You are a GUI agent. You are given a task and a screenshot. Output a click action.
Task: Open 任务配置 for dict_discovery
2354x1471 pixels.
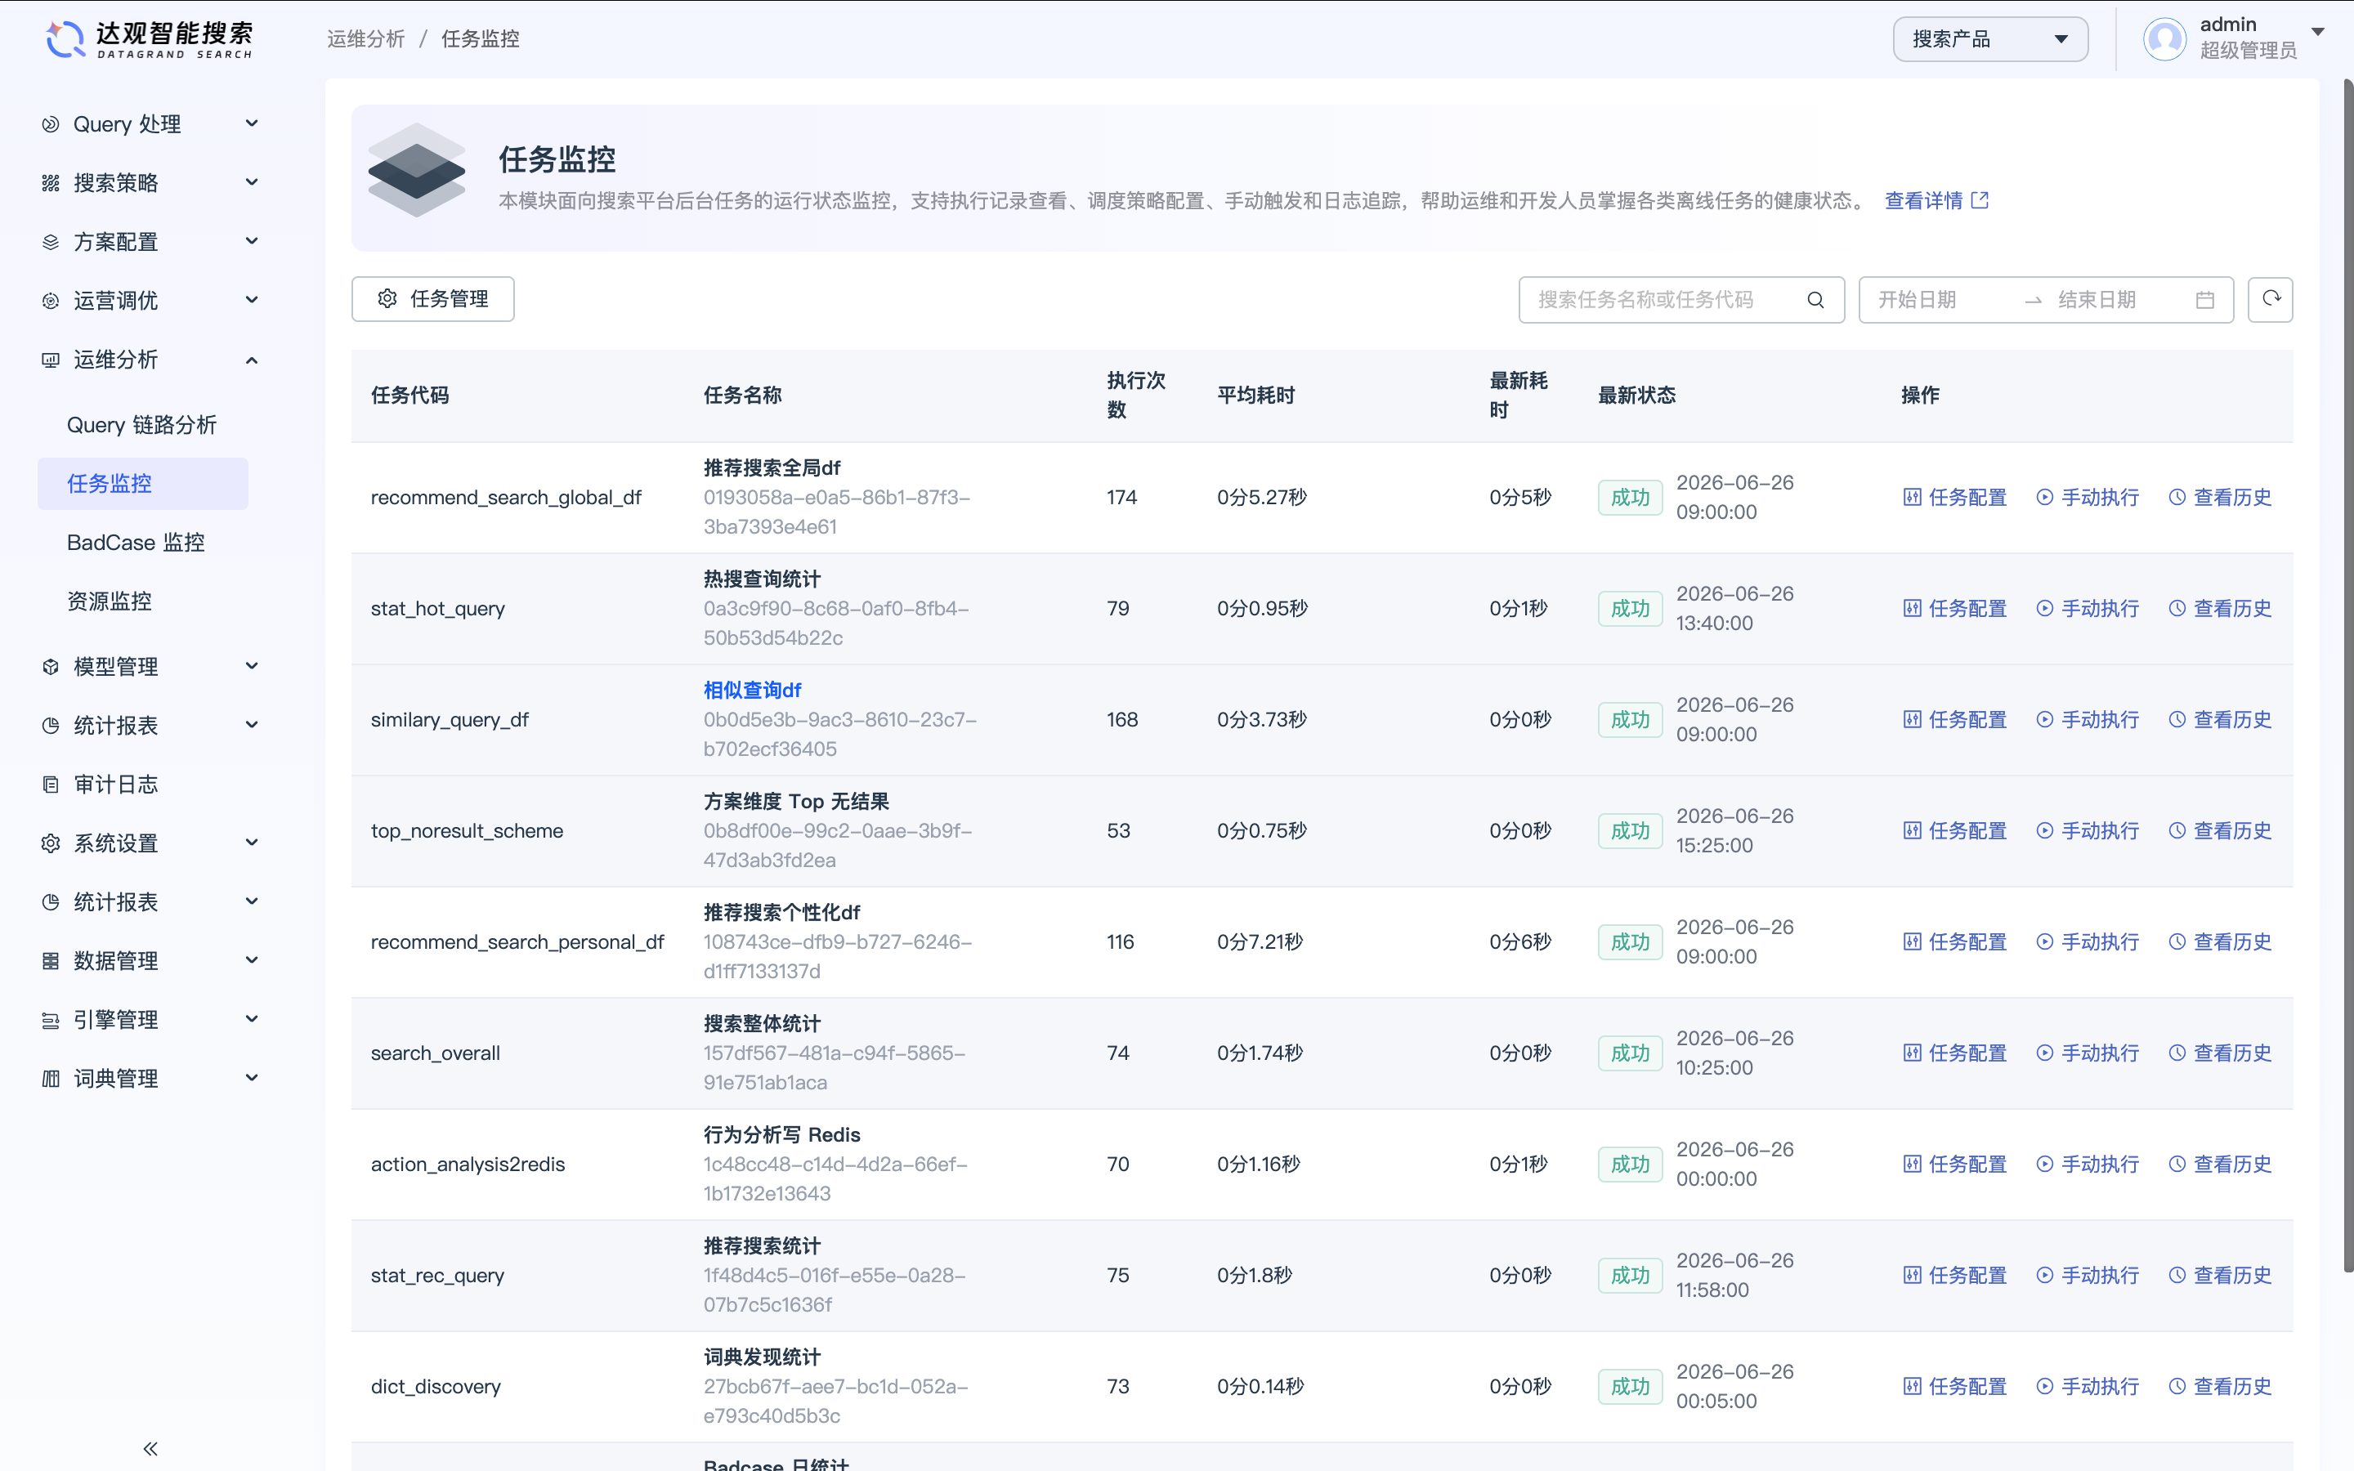pyautogui.click(x=1955, y=1385)
